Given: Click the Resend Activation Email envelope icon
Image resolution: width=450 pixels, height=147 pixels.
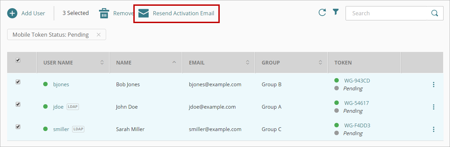Looking at the screenshot, I should click(x=144, y=13).
